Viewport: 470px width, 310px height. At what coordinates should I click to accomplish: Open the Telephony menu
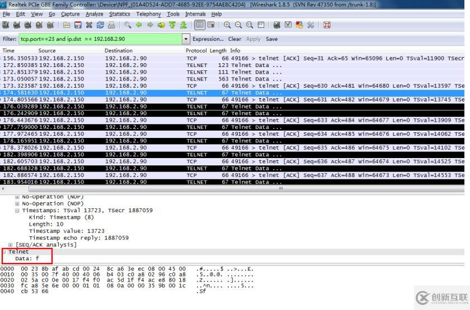(148, 14)
